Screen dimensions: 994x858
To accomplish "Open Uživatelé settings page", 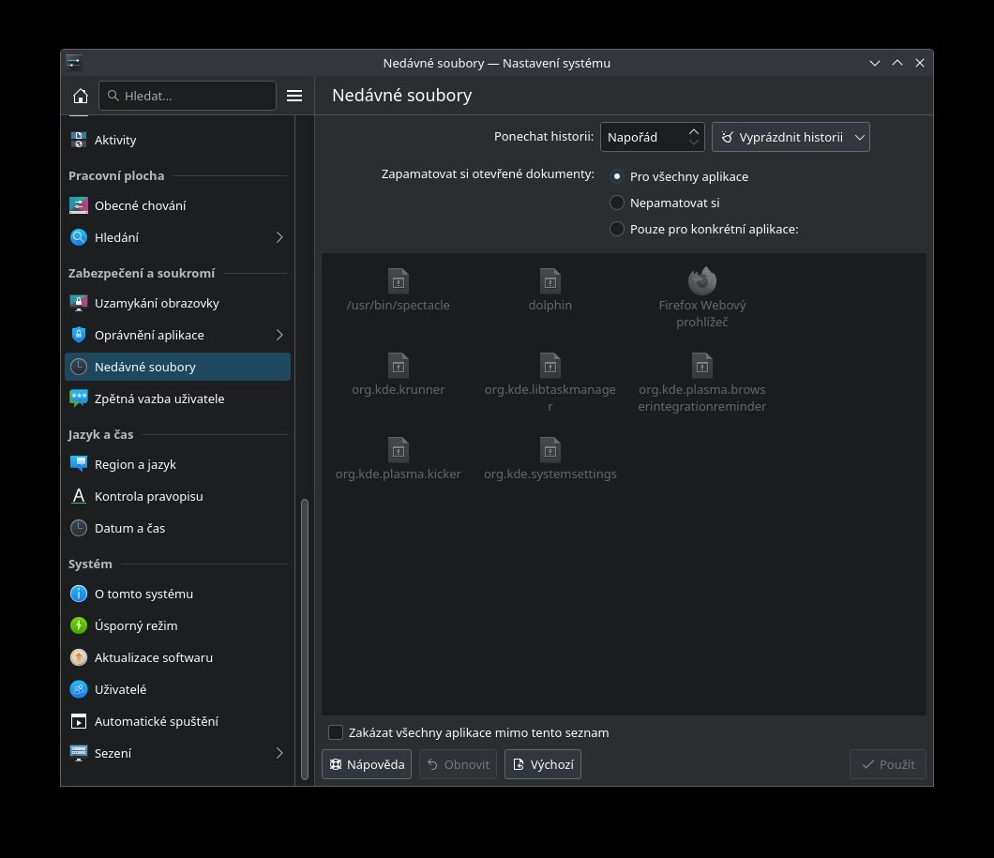I will click(120, 689).
